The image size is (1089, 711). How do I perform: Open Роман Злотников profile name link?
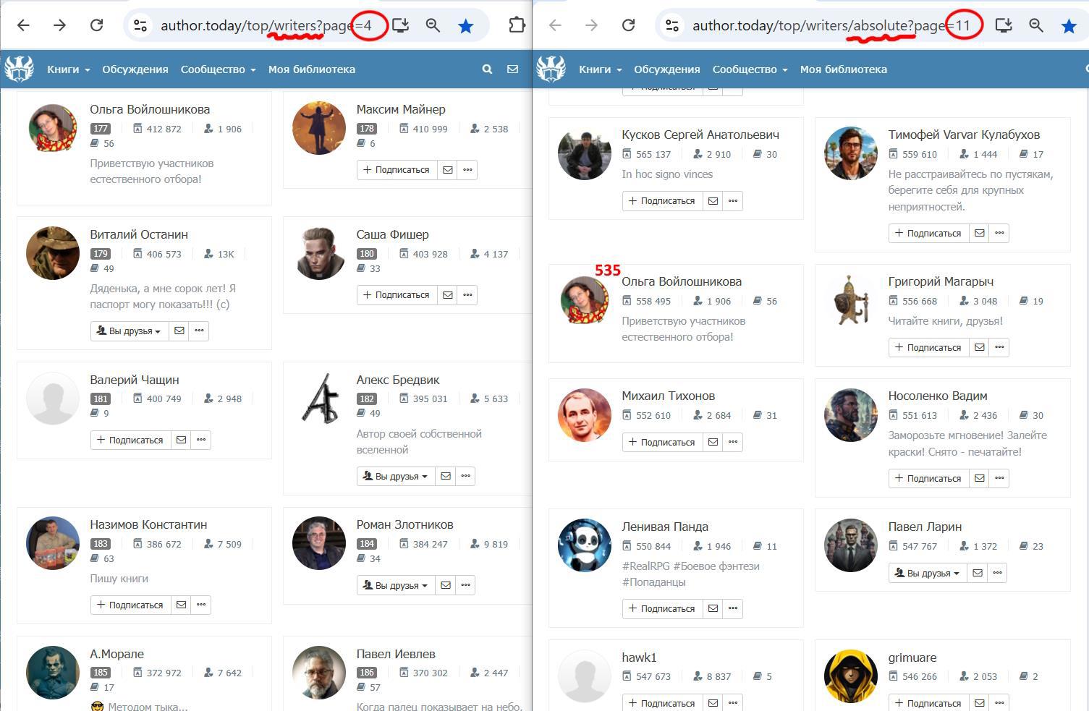[x=405, y=524]
